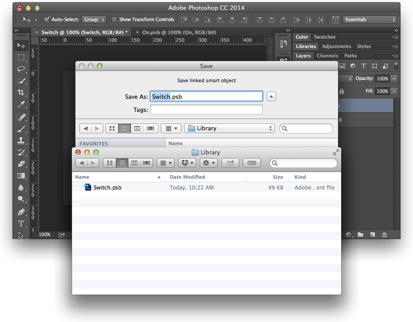Open the Dropbox dropdown in Finder toolbar
The width and height of the screenshot is (413, 322).
tap(187, 163)
